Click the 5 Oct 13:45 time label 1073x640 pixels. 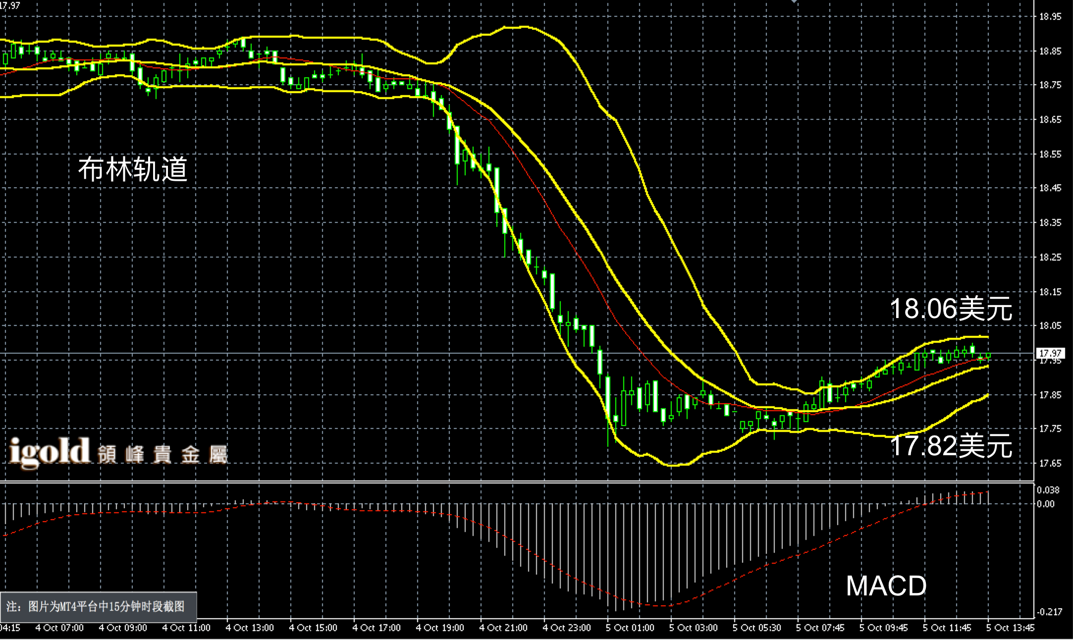pyautogui.click(x=1010, y=628)
